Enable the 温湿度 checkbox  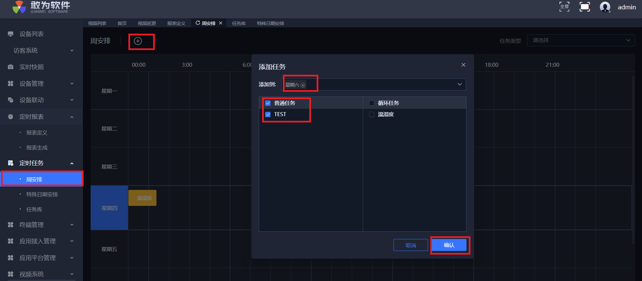point(371,114)
